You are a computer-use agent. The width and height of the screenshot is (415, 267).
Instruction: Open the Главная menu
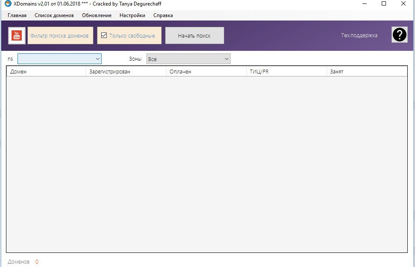[17, 15]
